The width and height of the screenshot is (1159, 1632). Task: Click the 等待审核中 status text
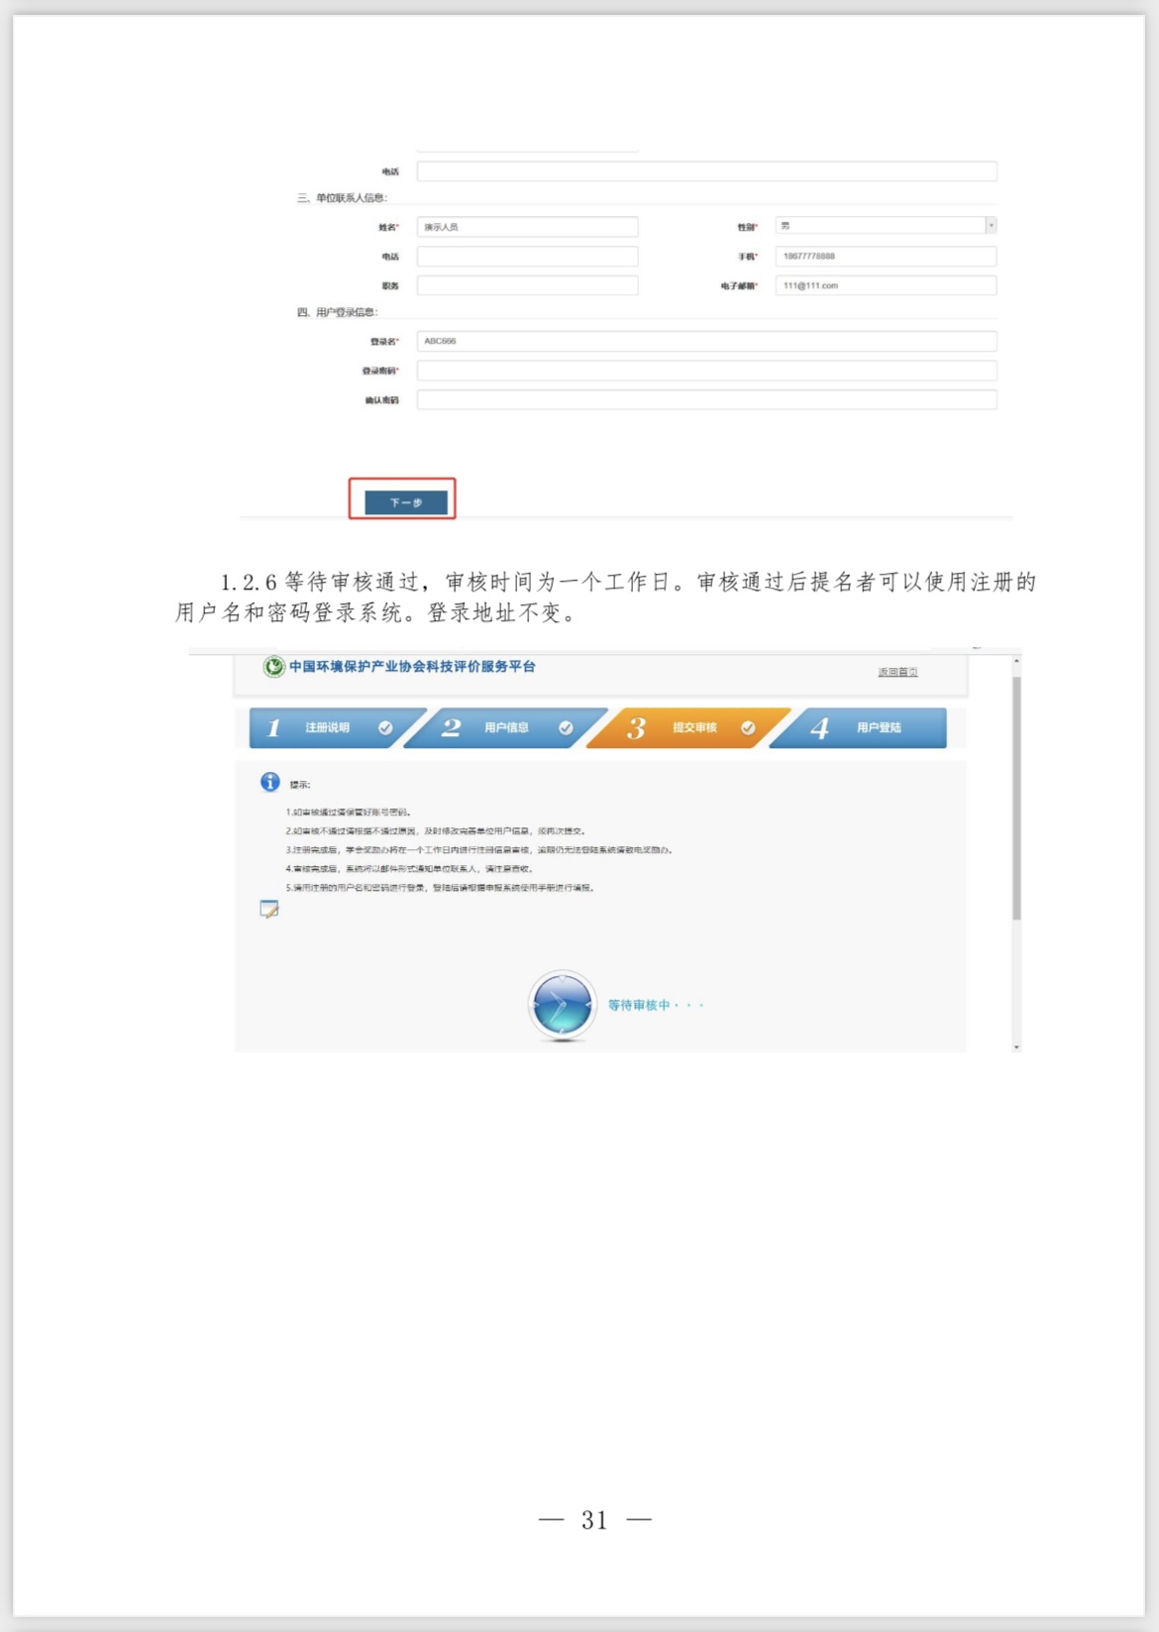click(656, 1005)
